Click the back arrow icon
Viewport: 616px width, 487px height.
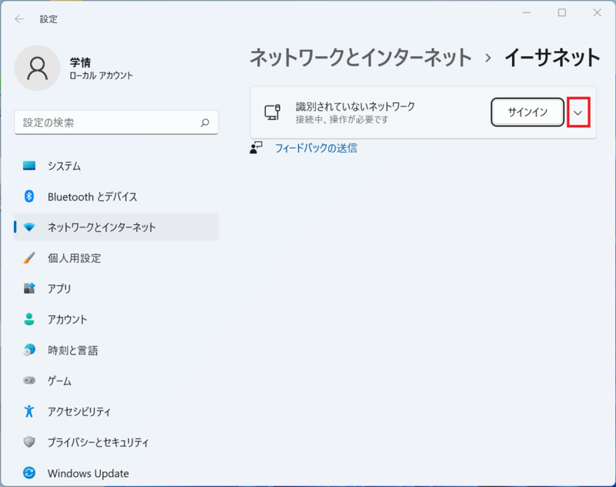tap(19, 18)
